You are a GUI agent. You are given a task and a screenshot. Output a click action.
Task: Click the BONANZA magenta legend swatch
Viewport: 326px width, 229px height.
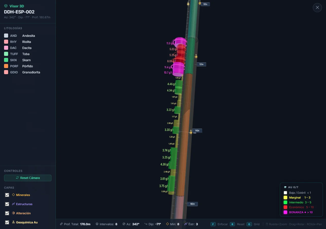285,212
